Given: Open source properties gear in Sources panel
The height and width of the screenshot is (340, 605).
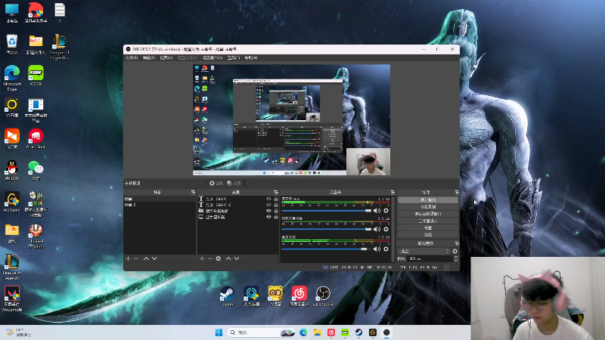Looking at the screenshot, I should pyautogui.click(x=219, y=258).
